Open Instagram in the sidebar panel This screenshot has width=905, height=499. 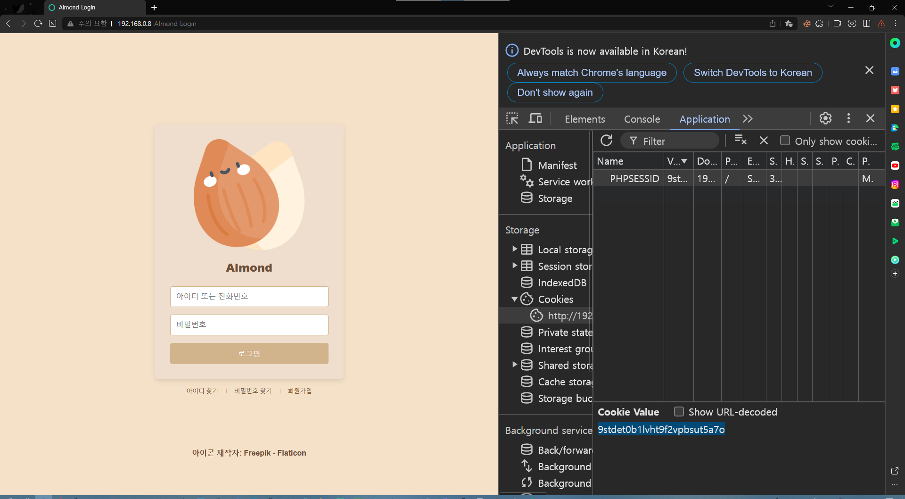tap(895, 184)
